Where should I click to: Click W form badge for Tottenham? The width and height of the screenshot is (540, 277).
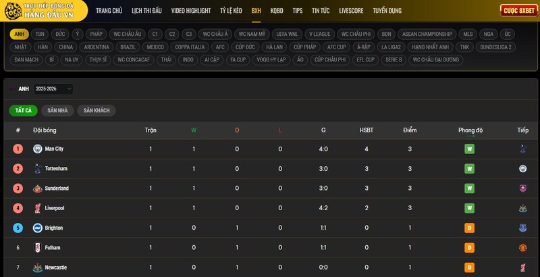(x=469, y=168)
